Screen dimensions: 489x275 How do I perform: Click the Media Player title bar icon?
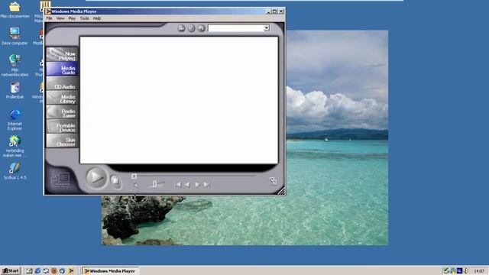point(48,11)
